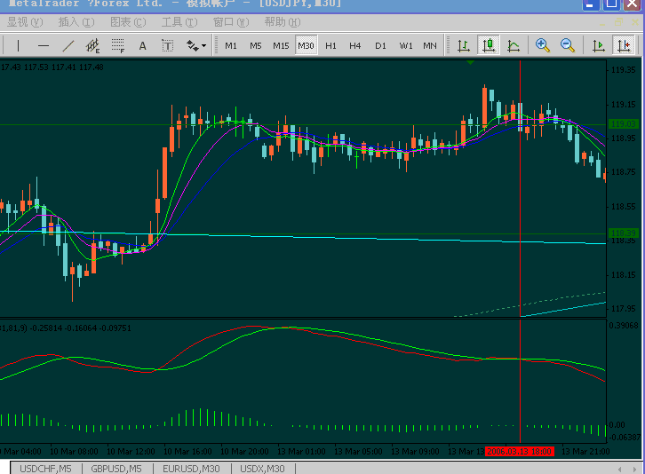Switch chart to H1 timeframe
Viewport: 645px width, 474px height.
coord(330,45)
